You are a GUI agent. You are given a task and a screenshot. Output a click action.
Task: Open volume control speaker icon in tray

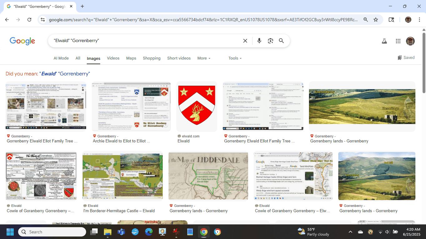click(x=387, y=232)
